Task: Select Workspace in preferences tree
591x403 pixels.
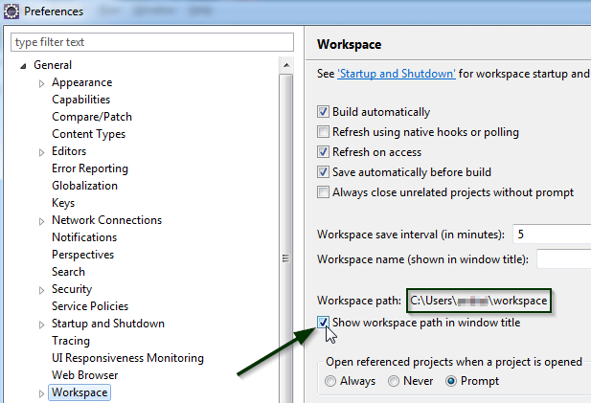Action: (80, 392)
